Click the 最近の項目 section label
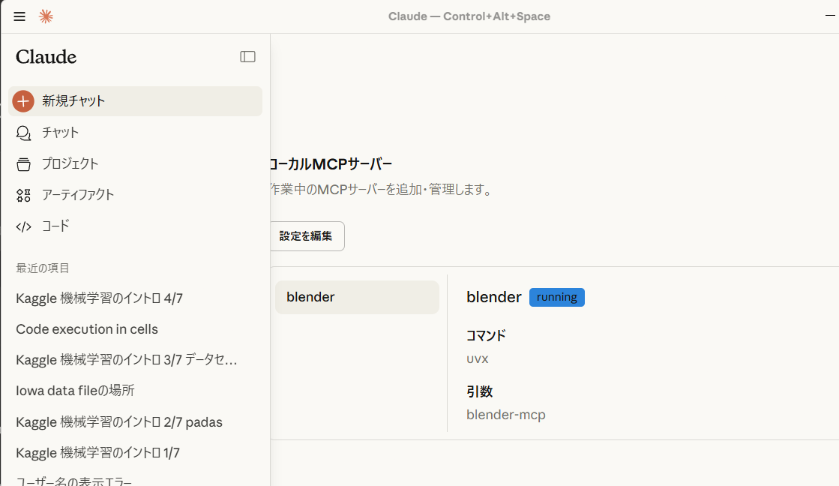The height and width of the screenshot is (486, 839). click(43, 268)
